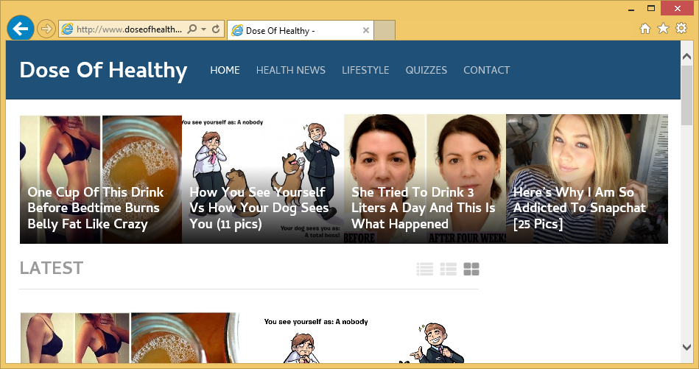Switch to plain list view layout
Image resolution: width=699 pixels, height=369 pixels.
click(x=424, y=269)
